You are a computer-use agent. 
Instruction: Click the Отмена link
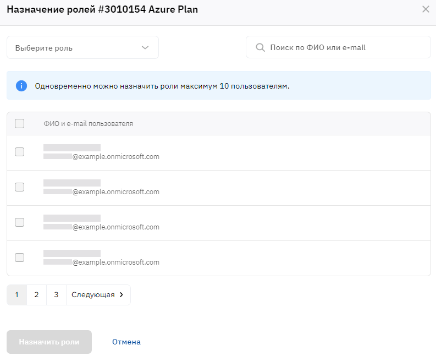(126, 342)
